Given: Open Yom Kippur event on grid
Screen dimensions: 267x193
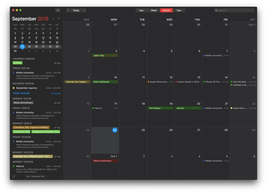Looking at the screenshot, I should point(160,108).
